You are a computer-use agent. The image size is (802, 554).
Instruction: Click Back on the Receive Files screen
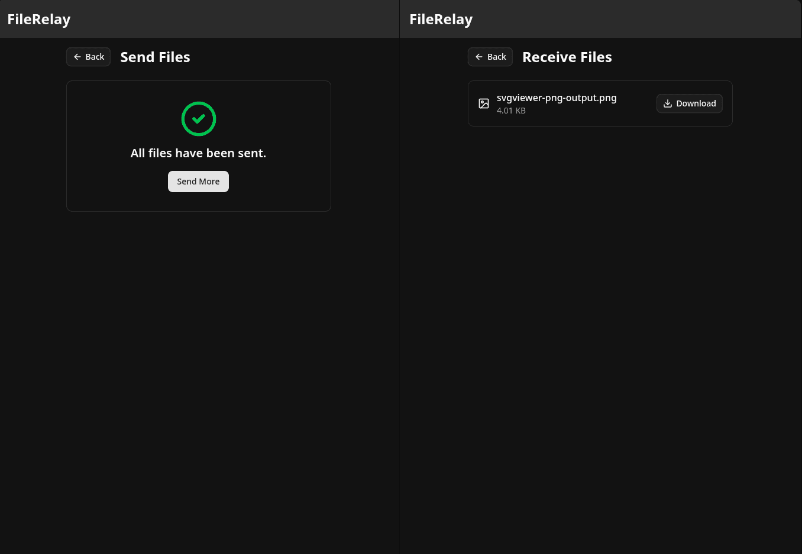point(490,57)
